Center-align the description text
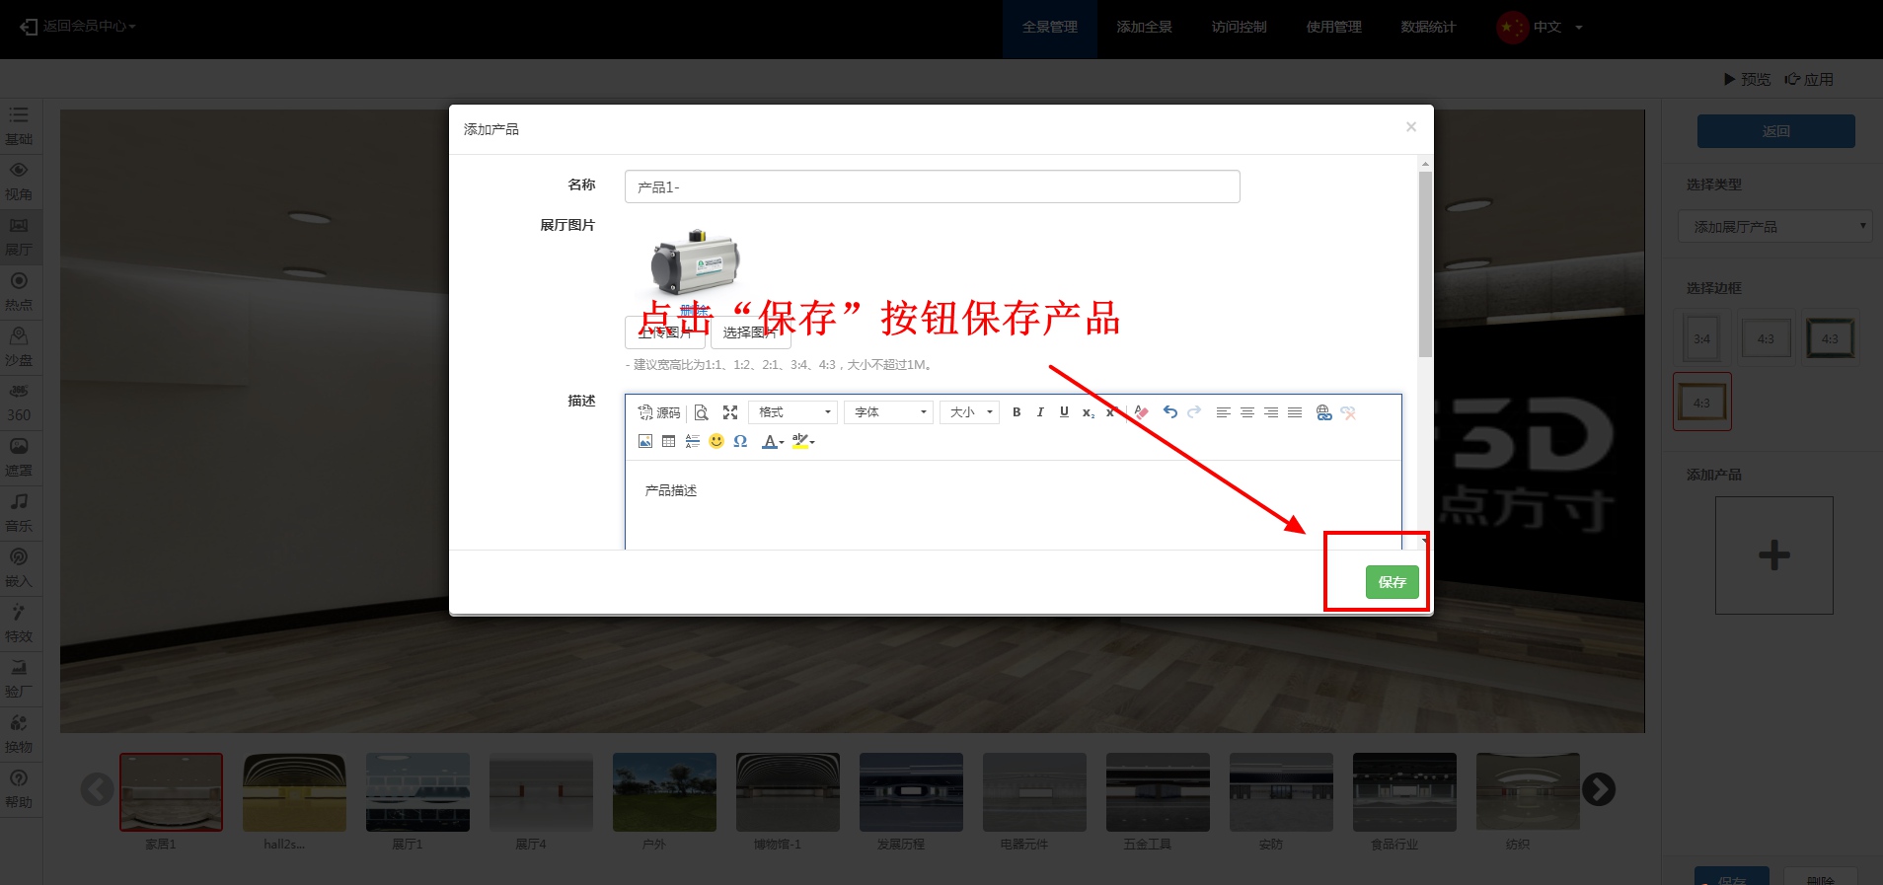The image size is (1883, 885). click(1247, 412)
